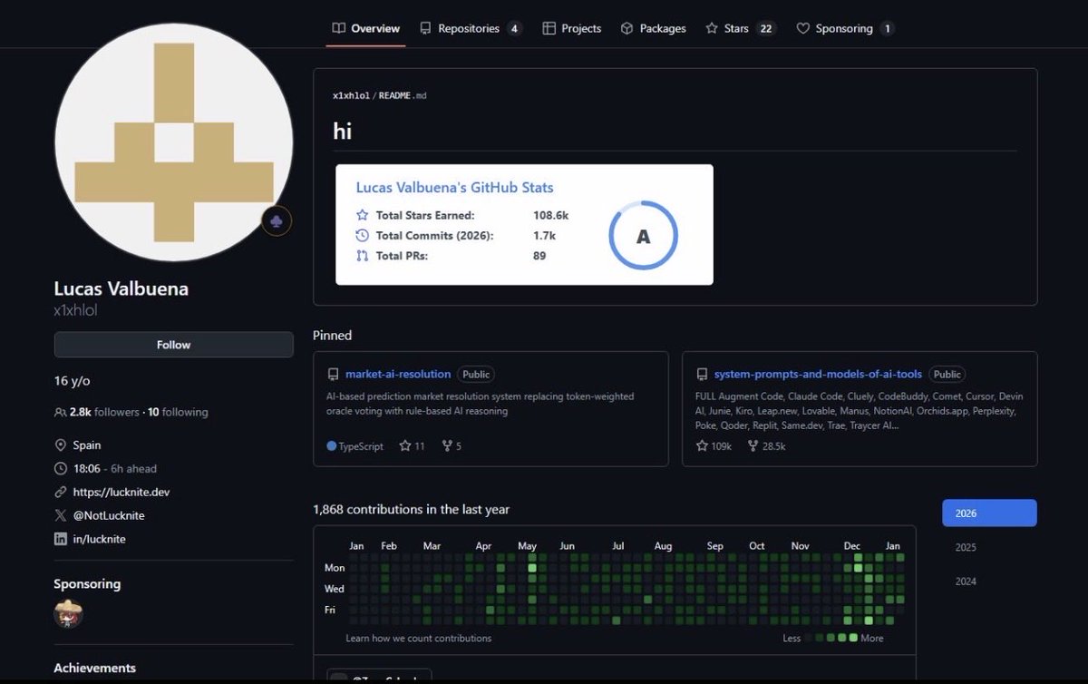Viewport: 1088px width, 684px height.
Task: Click the Repositories count badge 4
Action: coord(514,28)
